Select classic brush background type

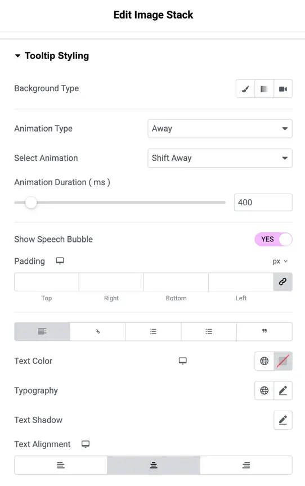tap(245, 89)
